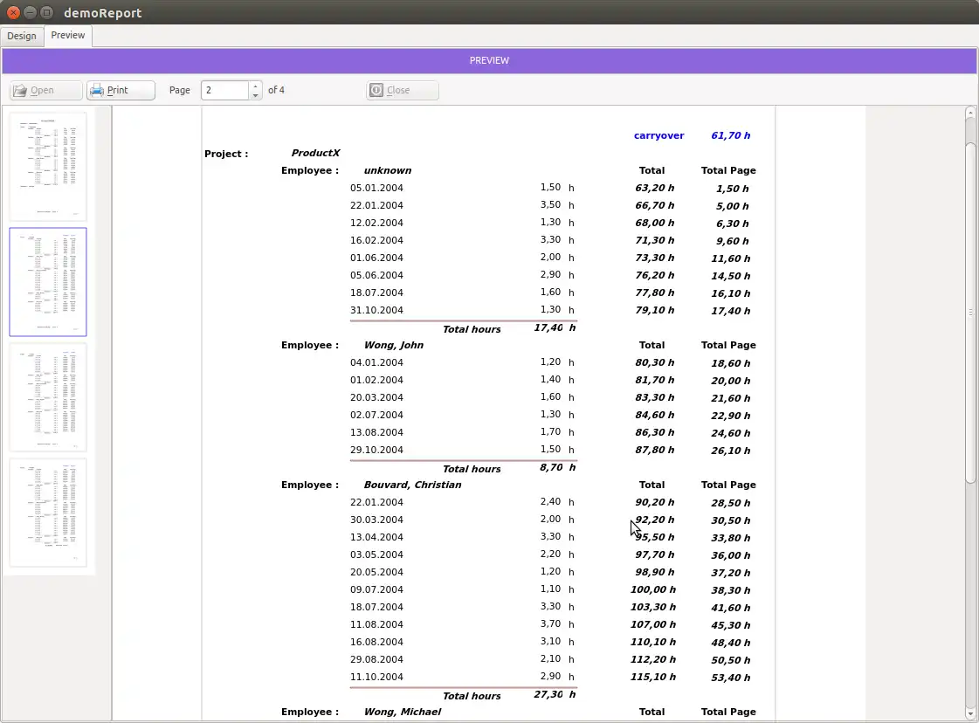Decrement the page number spinner down arrow

click(x=255, y=95)
